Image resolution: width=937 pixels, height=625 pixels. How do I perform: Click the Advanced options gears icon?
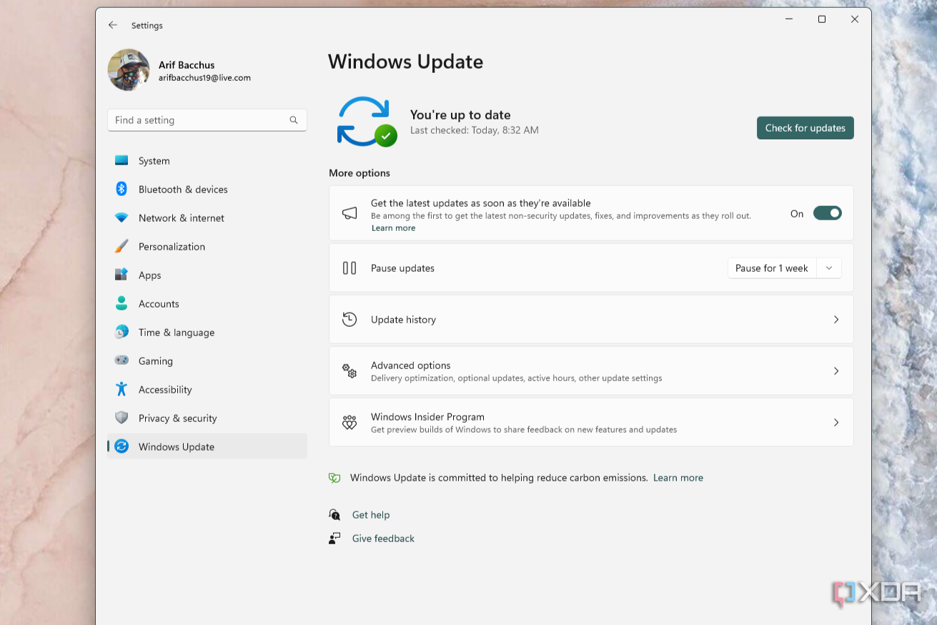[x=349, y=371]
